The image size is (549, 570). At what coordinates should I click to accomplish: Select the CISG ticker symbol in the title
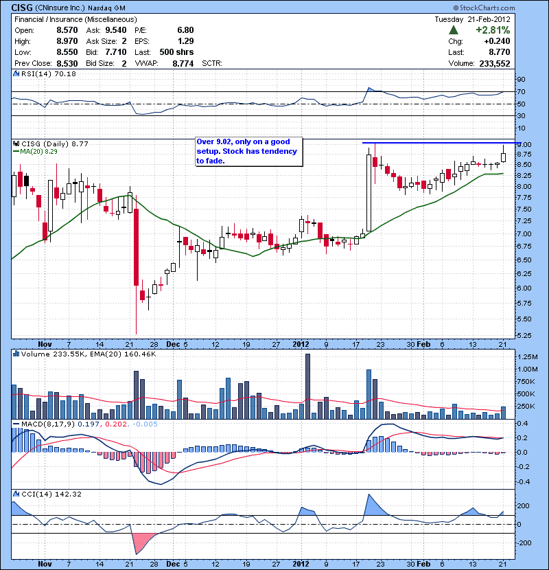(22, 8)
